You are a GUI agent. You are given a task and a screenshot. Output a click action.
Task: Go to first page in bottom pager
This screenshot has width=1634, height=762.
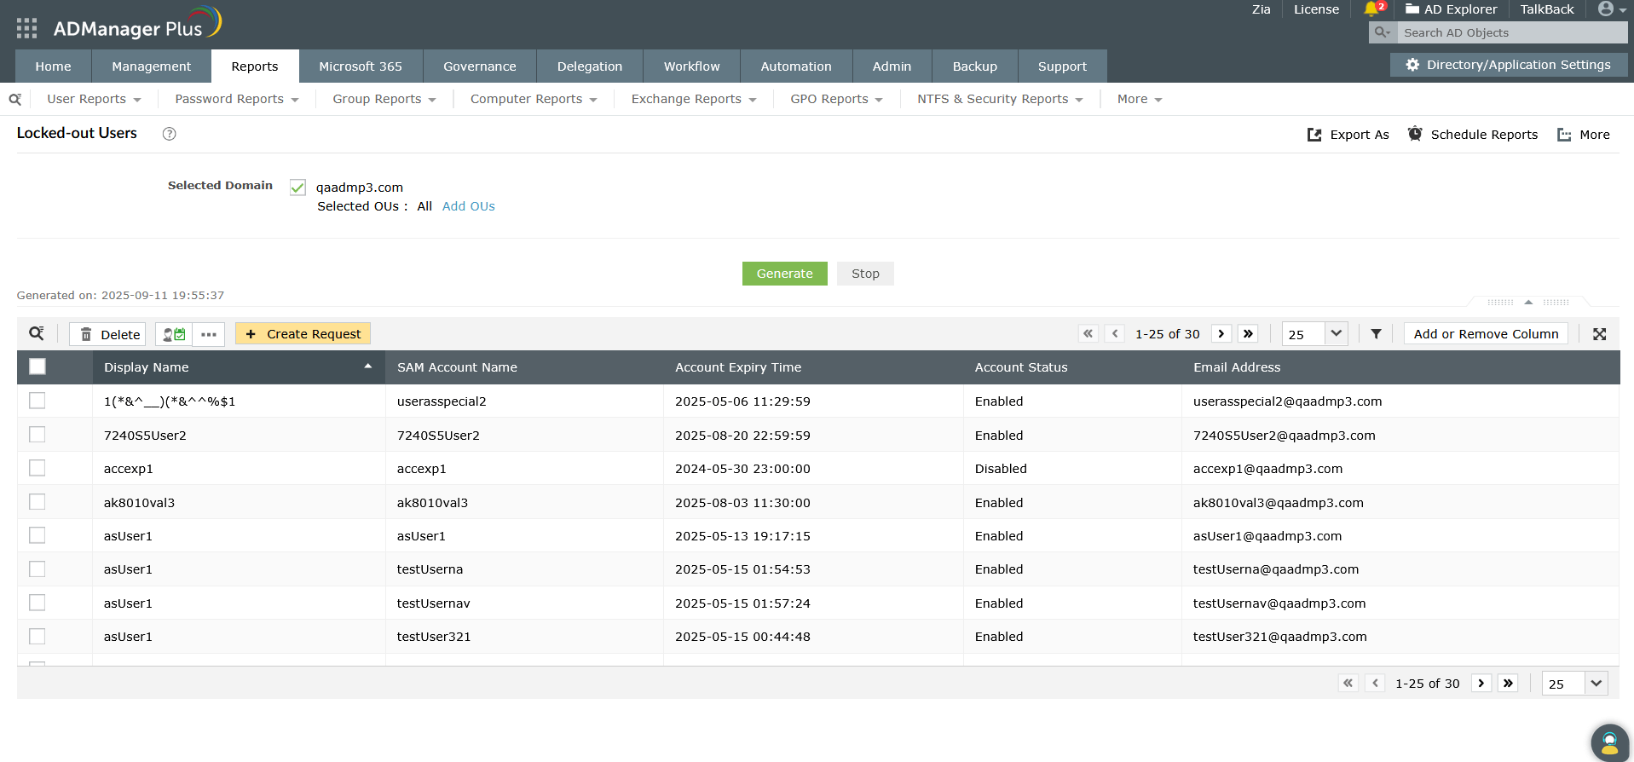1348,684
